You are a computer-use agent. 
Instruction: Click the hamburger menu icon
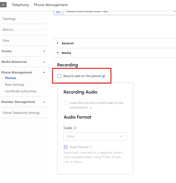3,5
